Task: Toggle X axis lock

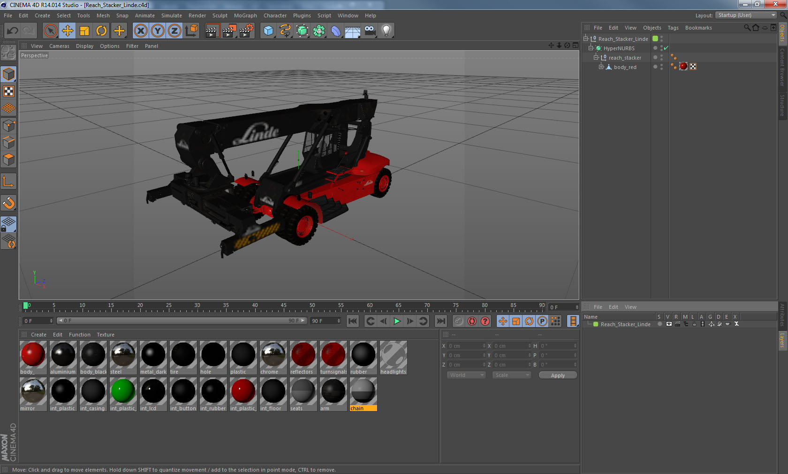Action: coord(140,31)
